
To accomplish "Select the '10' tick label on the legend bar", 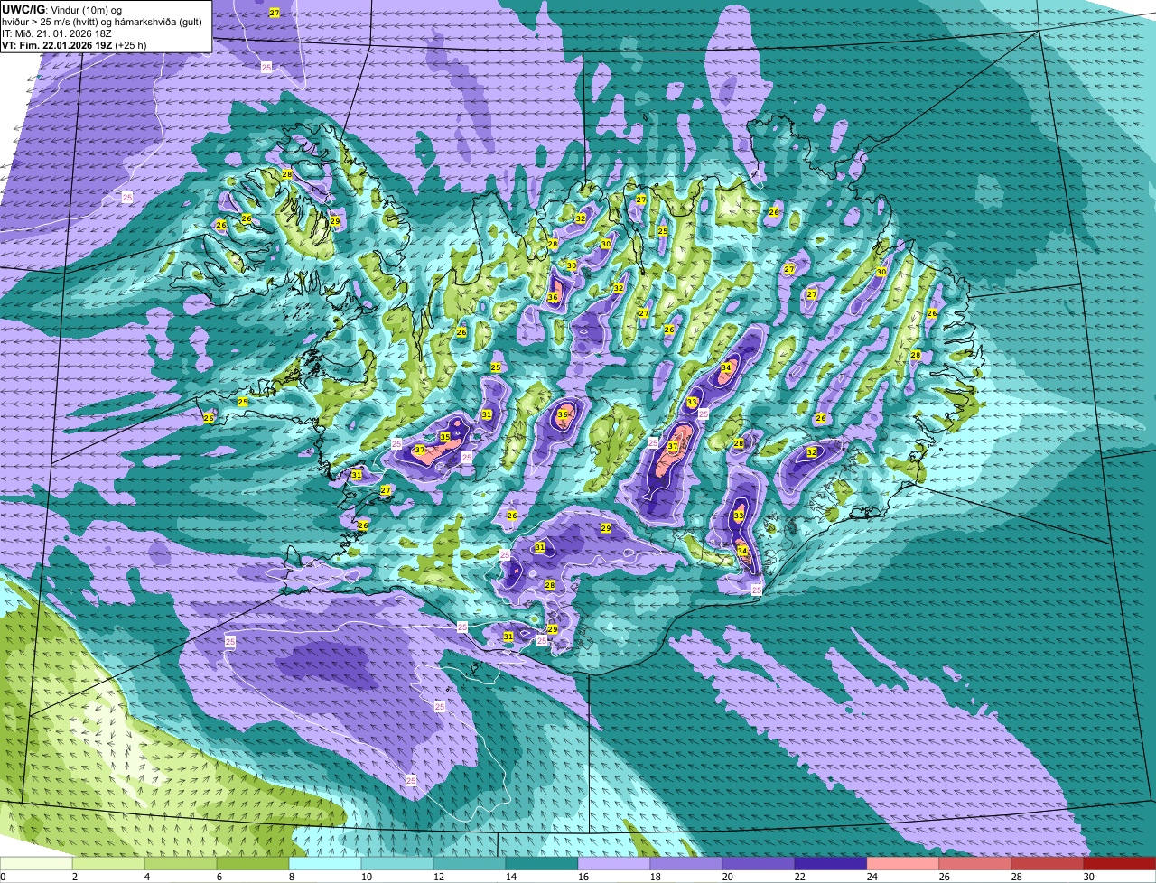I will [x=366, y=877].
